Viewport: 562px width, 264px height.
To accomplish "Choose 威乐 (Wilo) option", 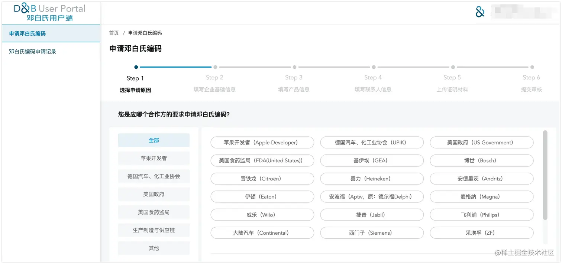I will (x=262, y=215).
